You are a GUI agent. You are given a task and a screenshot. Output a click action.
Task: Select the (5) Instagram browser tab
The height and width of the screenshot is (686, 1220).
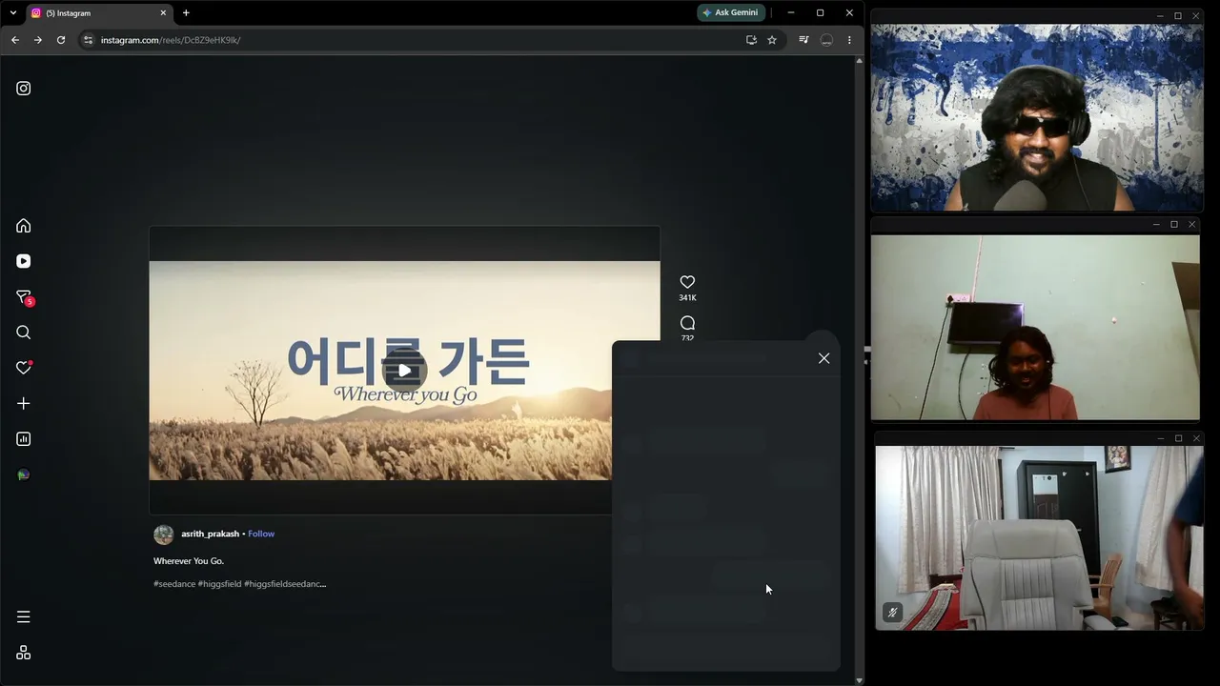pos(98,13)
